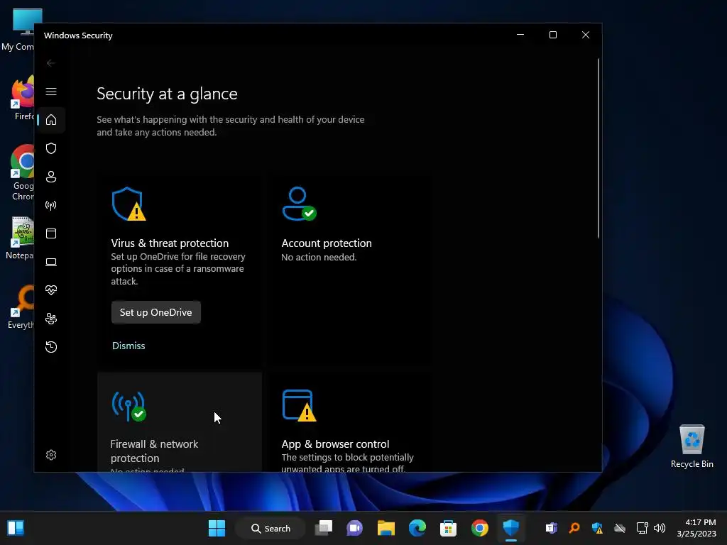Open Firewall & network protection heading

click(x=154, y=451)
